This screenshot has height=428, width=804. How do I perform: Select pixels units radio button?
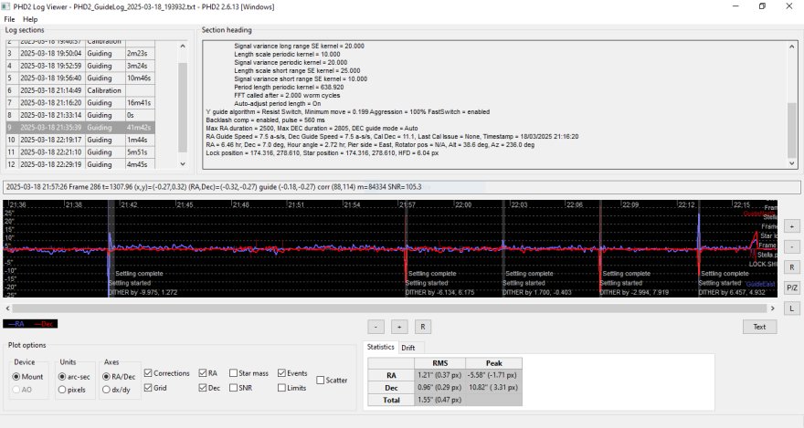tap(61, 390)
